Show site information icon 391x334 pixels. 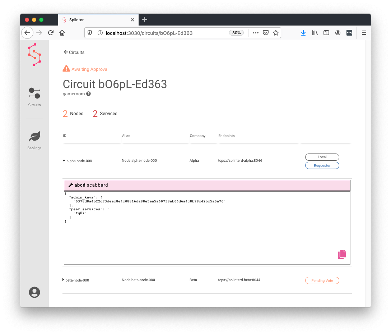point(100,33)
